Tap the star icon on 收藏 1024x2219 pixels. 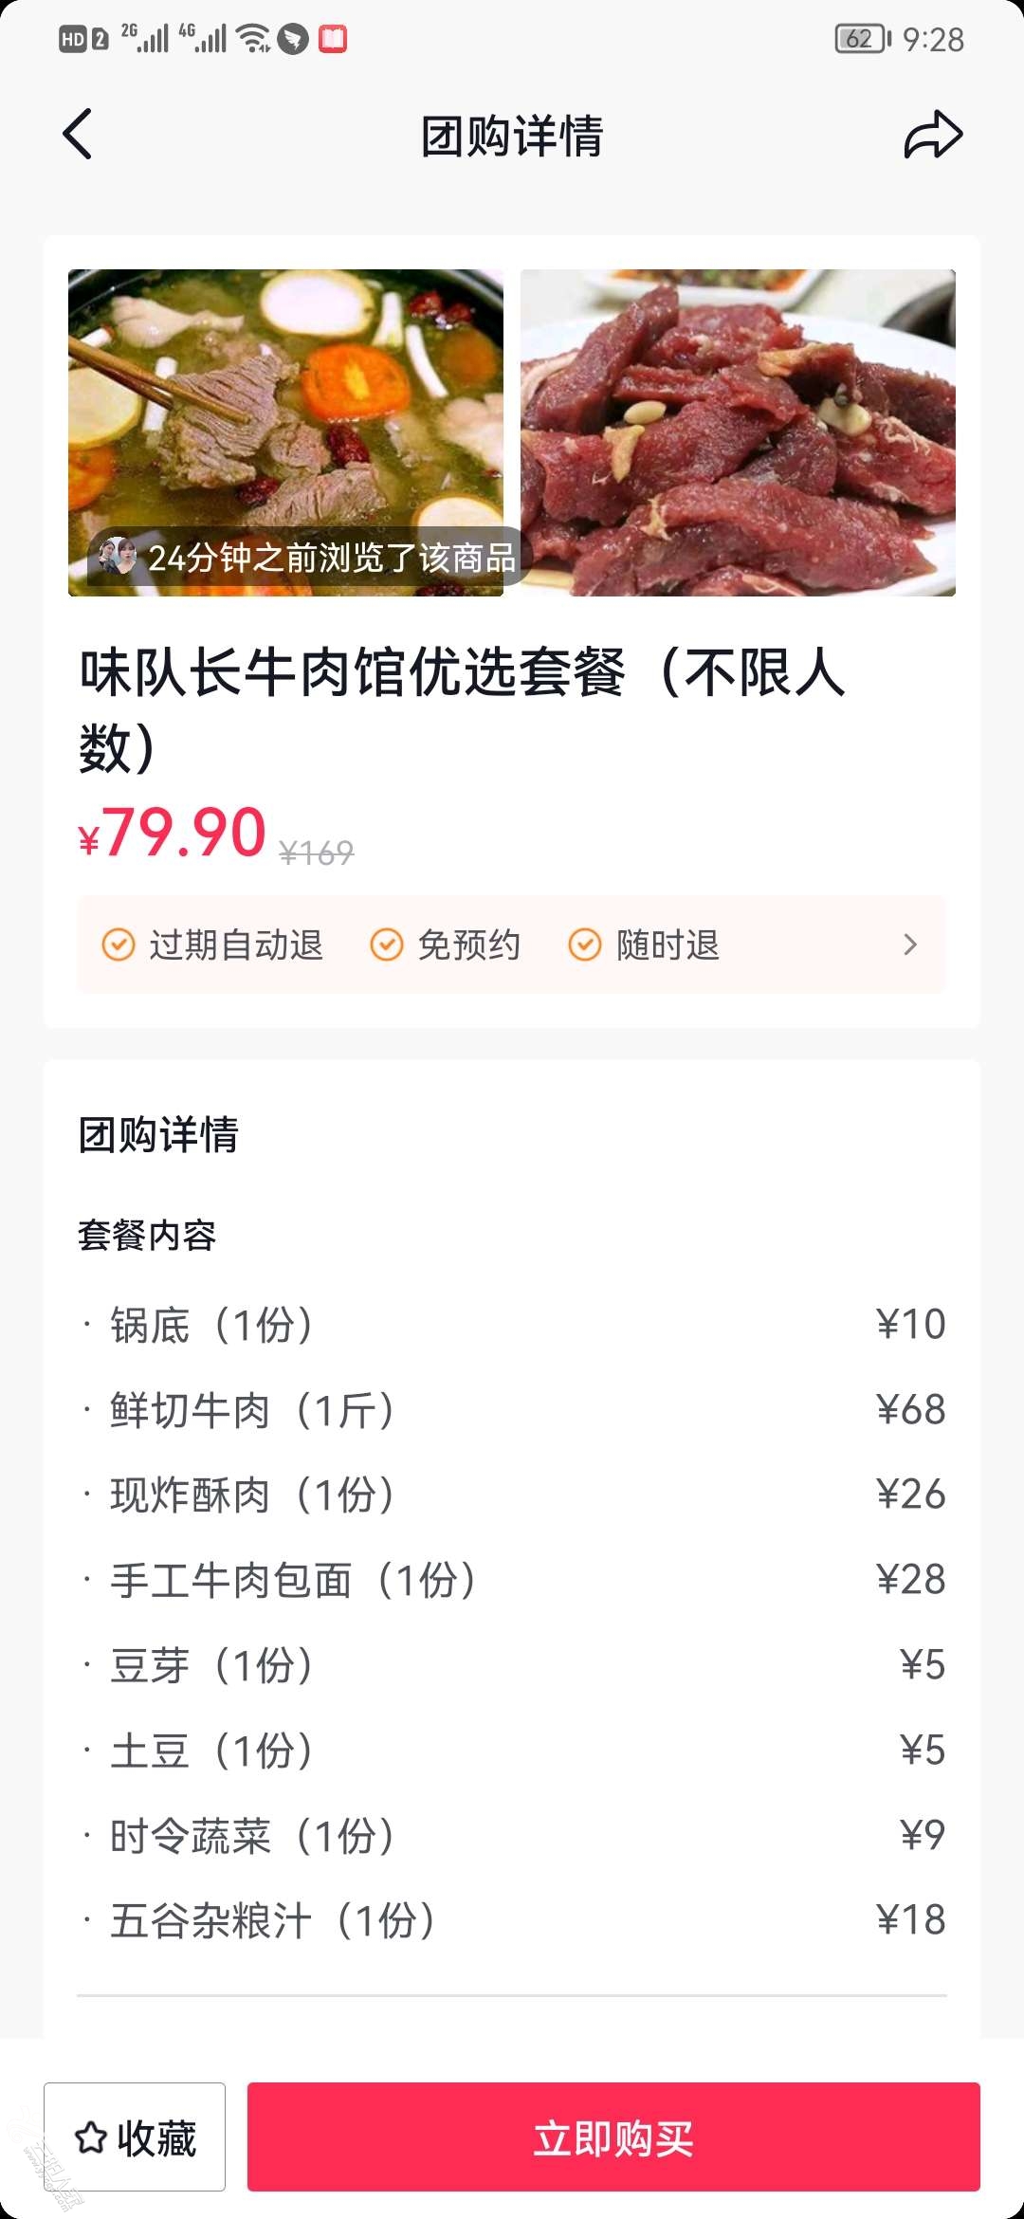coord(91,2137)
